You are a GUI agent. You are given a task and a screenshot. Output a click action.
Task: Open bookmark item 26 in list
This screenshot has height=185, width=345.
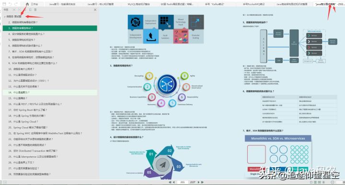click(21, 163)
